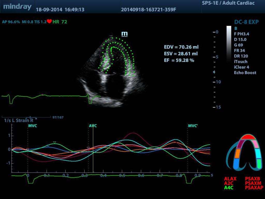Select the blue basal segment in diagram
The height and width of the screenshot is (199, 265).
click(237, 164)
